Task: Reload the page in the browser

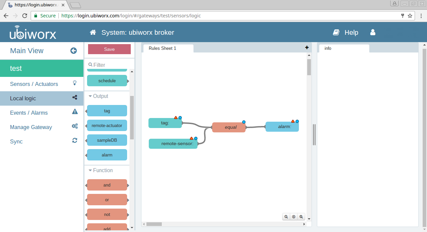Action: tap(25, 16)
